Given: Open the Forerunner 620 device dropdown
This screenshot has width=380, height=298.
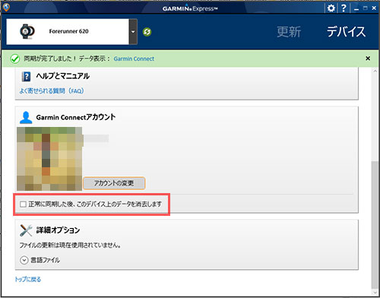Looking at the screenshot, I should 133,32.
